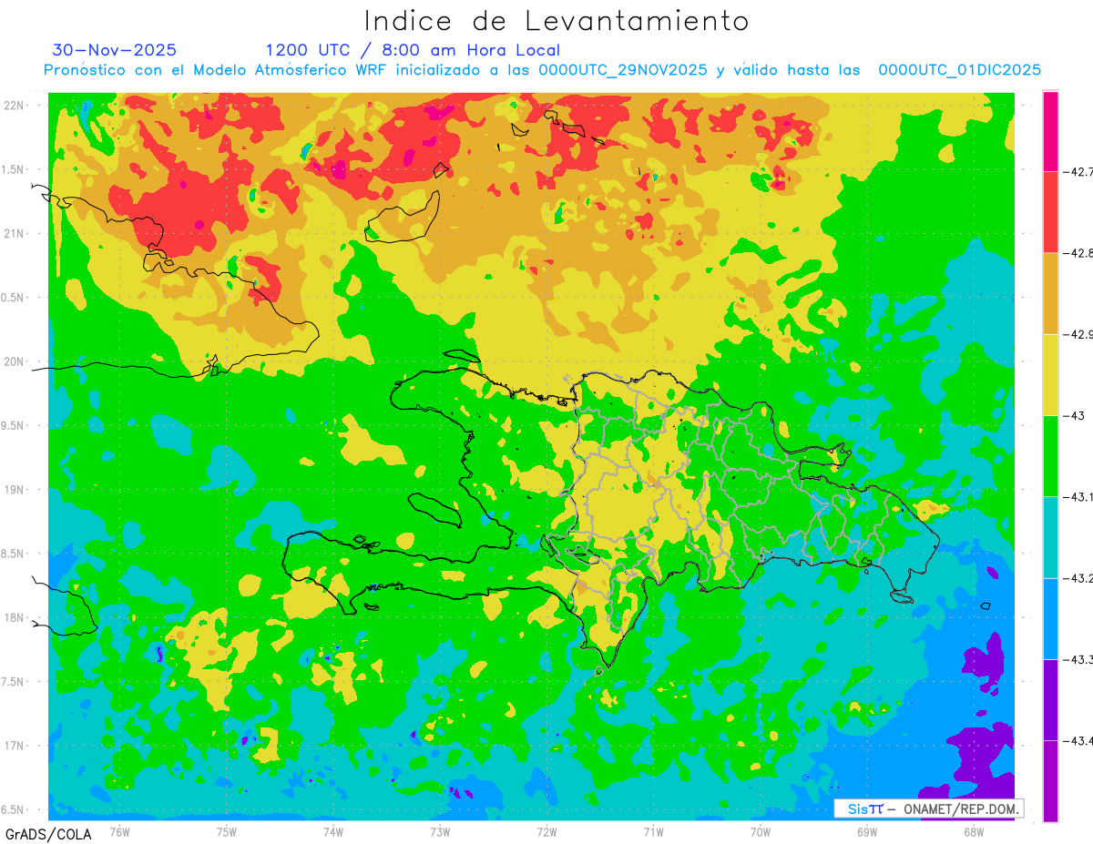The height and width of the screenshot is (844, 1093).
Task: Select the yellow color bar segment
Action: click(1050, 374)
